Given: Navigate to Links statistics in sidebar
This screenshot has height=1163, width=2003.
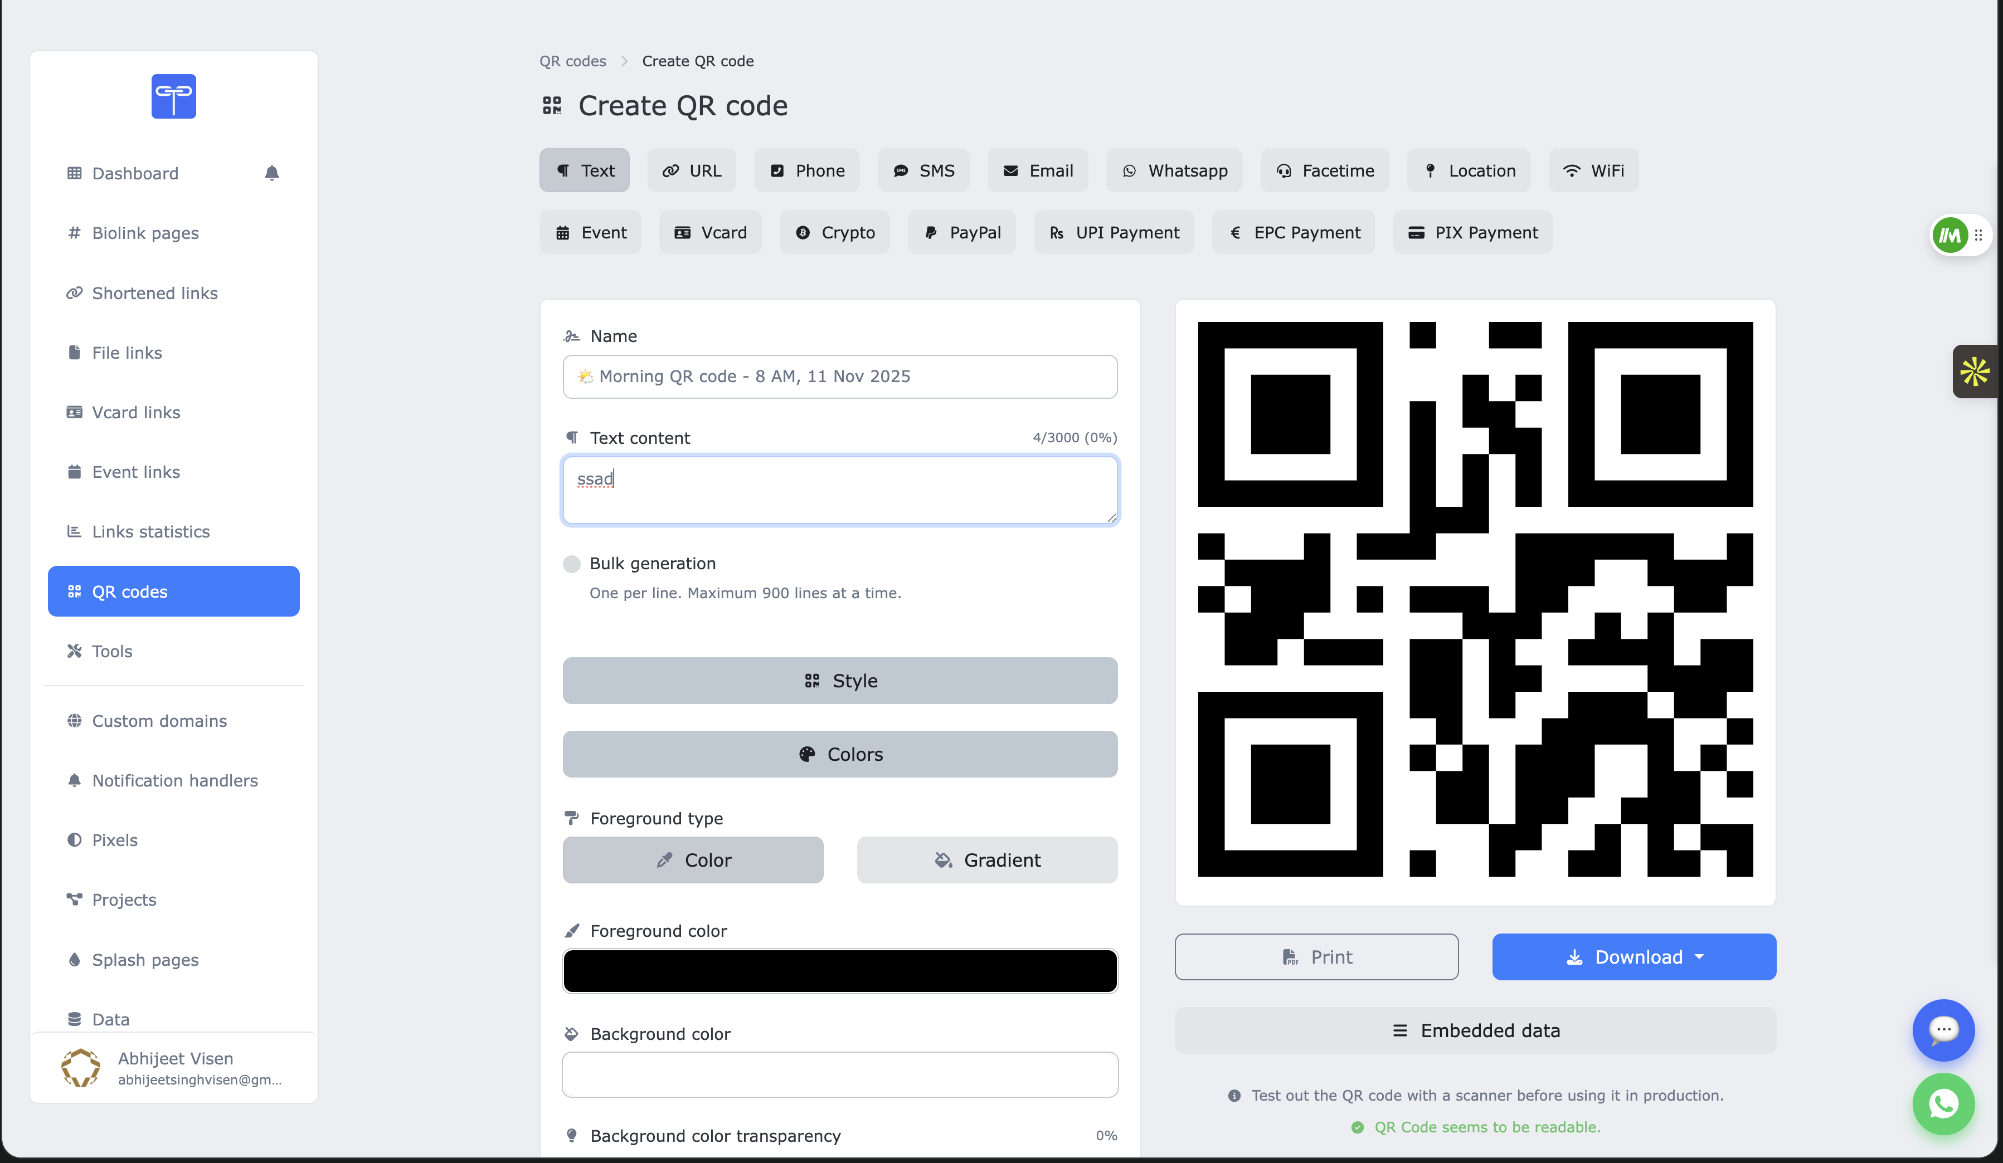Looking at the screenshot, I should 150,531.
